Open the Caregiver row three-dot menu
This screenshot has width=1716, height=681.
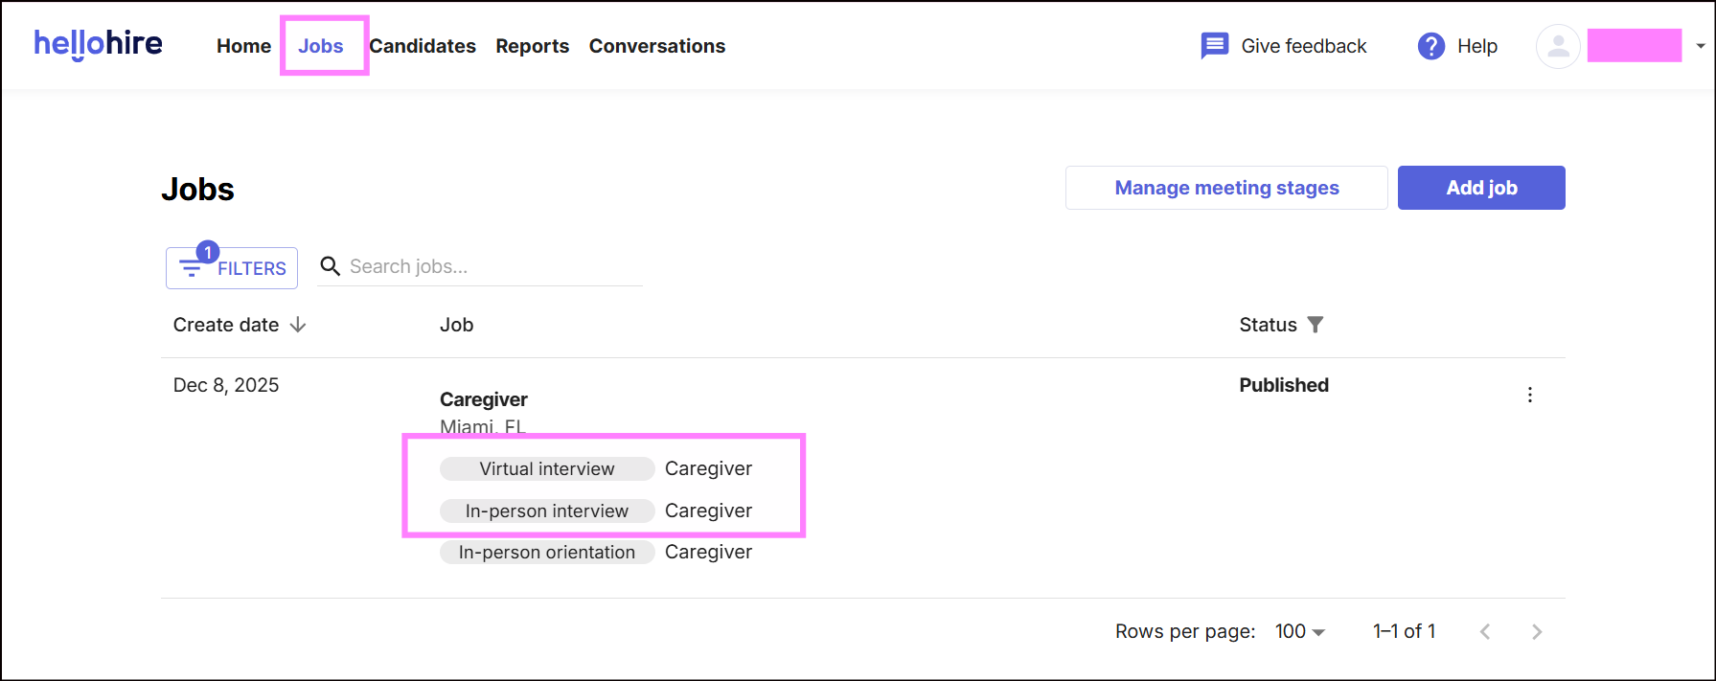(x=1529, y=395)
